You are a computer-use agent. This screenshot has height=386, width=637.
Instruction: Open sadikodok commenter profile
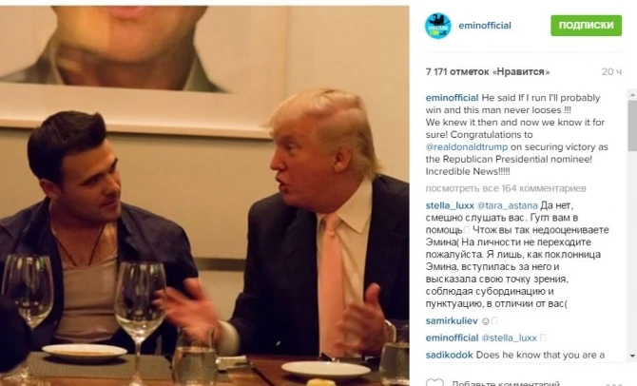pyautogui.click(x=449, y=356)
